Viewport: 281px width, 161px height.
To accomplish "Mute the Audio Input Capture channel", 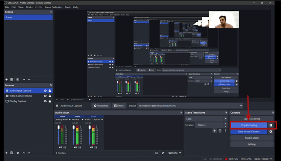I will pos(91,147).
